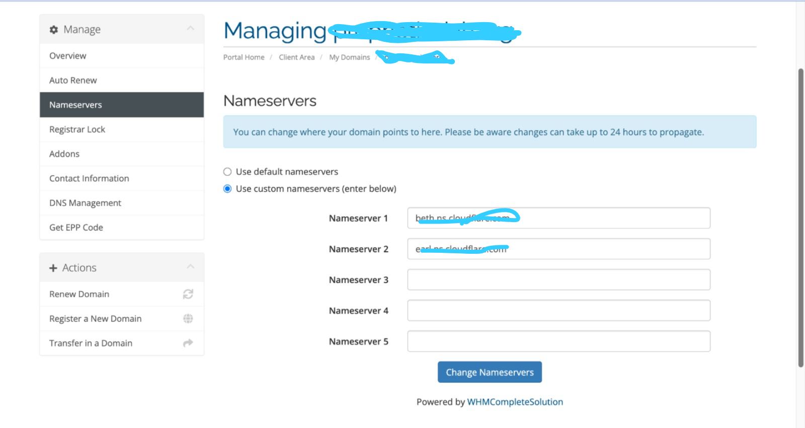
Task: Open Auto Renew settings
Action: pos(73,81)
